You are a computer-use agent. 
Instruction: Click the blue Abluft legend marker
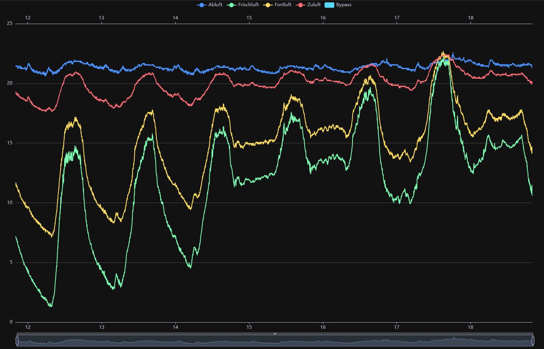tap(202, 5)
